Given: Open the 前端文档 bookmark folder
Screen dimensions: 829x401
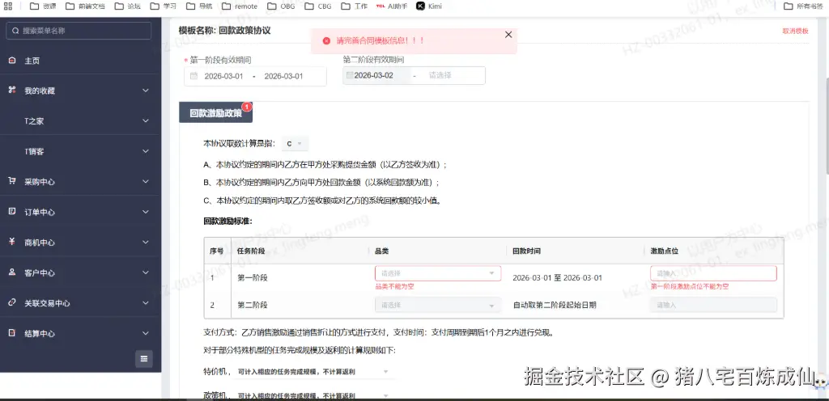Looking at the screenshot, I should pos(85,6).
